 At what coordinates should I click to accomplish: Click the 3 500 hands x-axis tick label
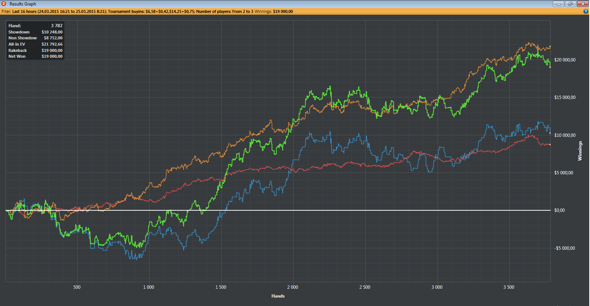[x=509, y=287]
